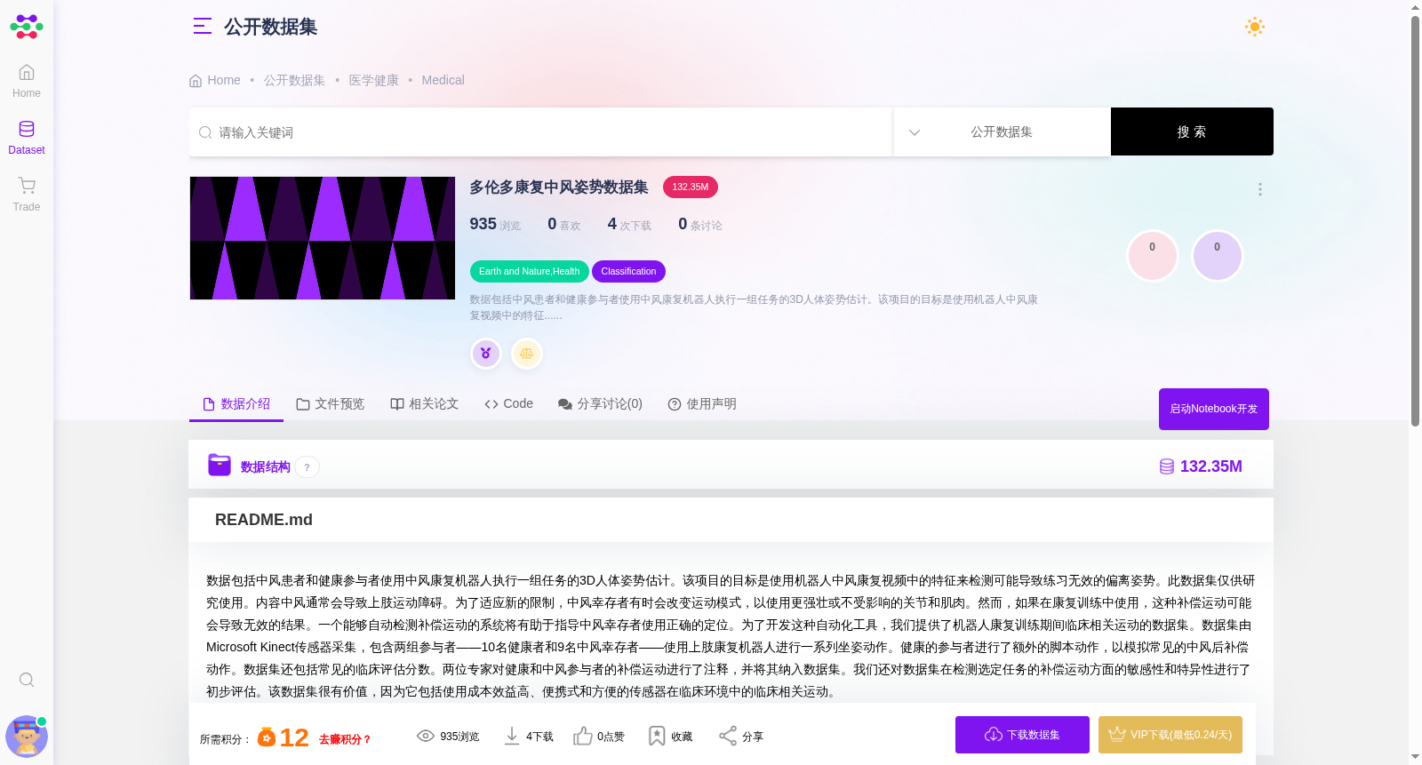Viewport: 1422px width, 765px height.
Task: Click the sidebar search magnifier icon
Action: point(27,680)
